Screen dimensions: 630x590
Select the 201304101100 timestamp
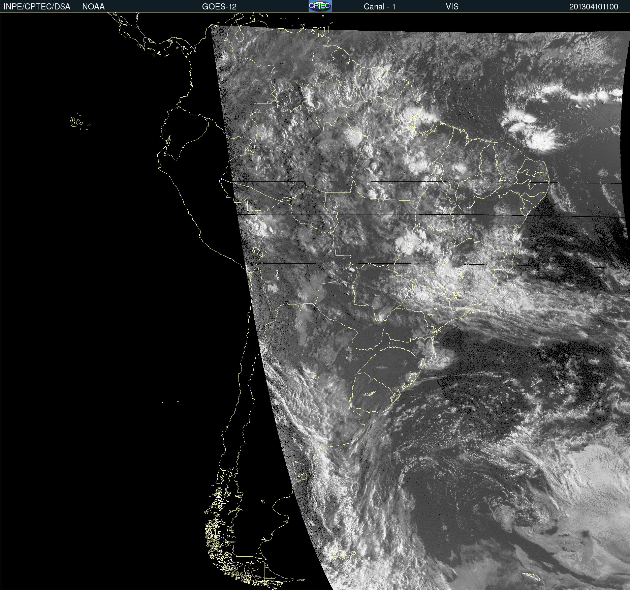tap(594, 7)
